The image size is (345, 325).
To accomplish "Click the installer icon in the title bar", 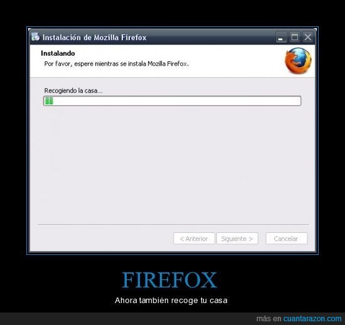I will [35, 37].
